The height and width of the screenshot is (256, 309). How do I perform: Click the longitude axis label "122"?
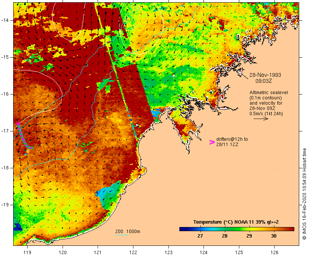(x=133, y=252)
